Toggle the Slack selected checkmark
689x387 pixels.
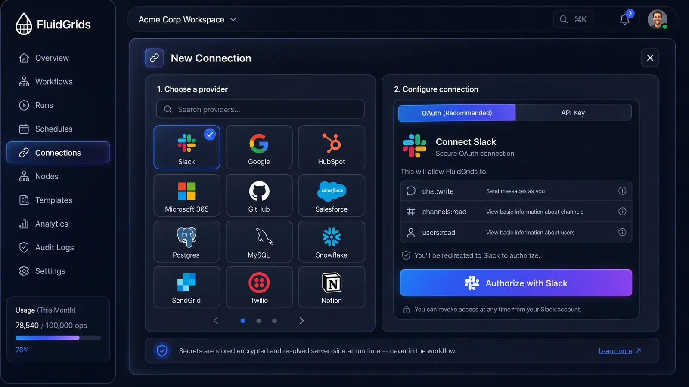(x=210, y=135)
